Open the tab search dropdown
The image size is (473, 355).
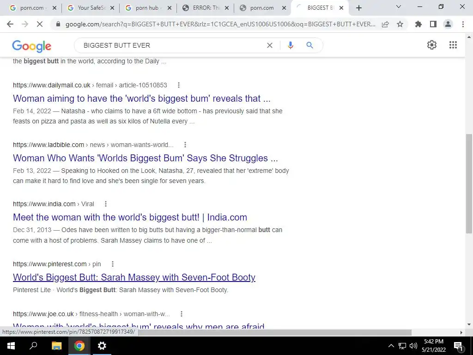coord(399,7)
